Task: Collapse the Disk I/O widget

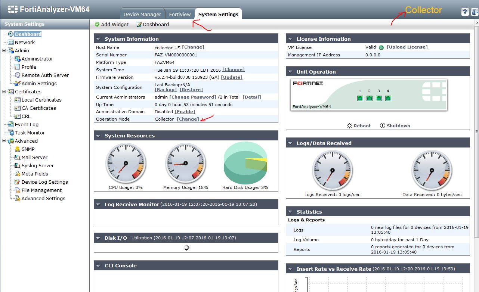Action: click(x=98, y=238)
